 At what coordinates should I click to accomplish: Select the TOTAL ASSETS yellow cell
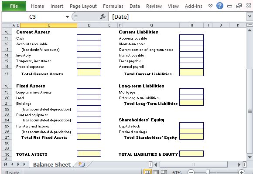tap(89, 154)
